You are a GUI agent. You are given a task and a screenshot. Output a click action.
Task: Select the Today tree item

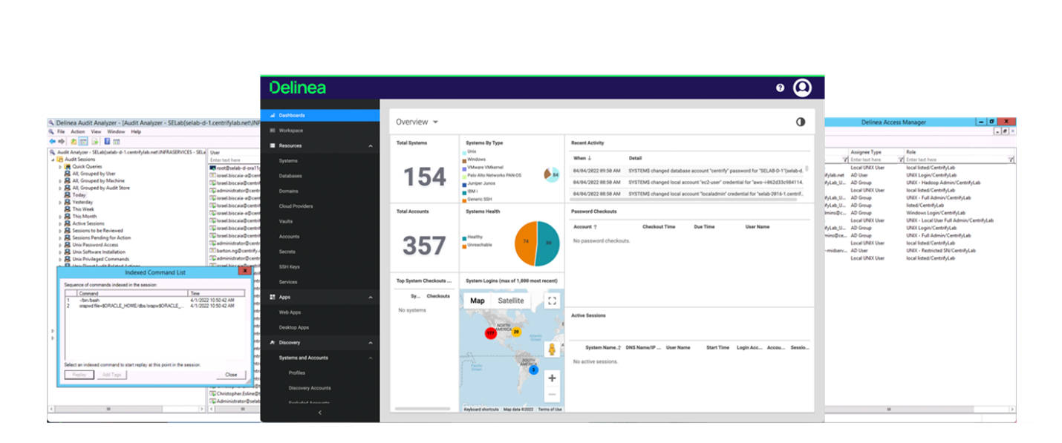tap(79, 195)
